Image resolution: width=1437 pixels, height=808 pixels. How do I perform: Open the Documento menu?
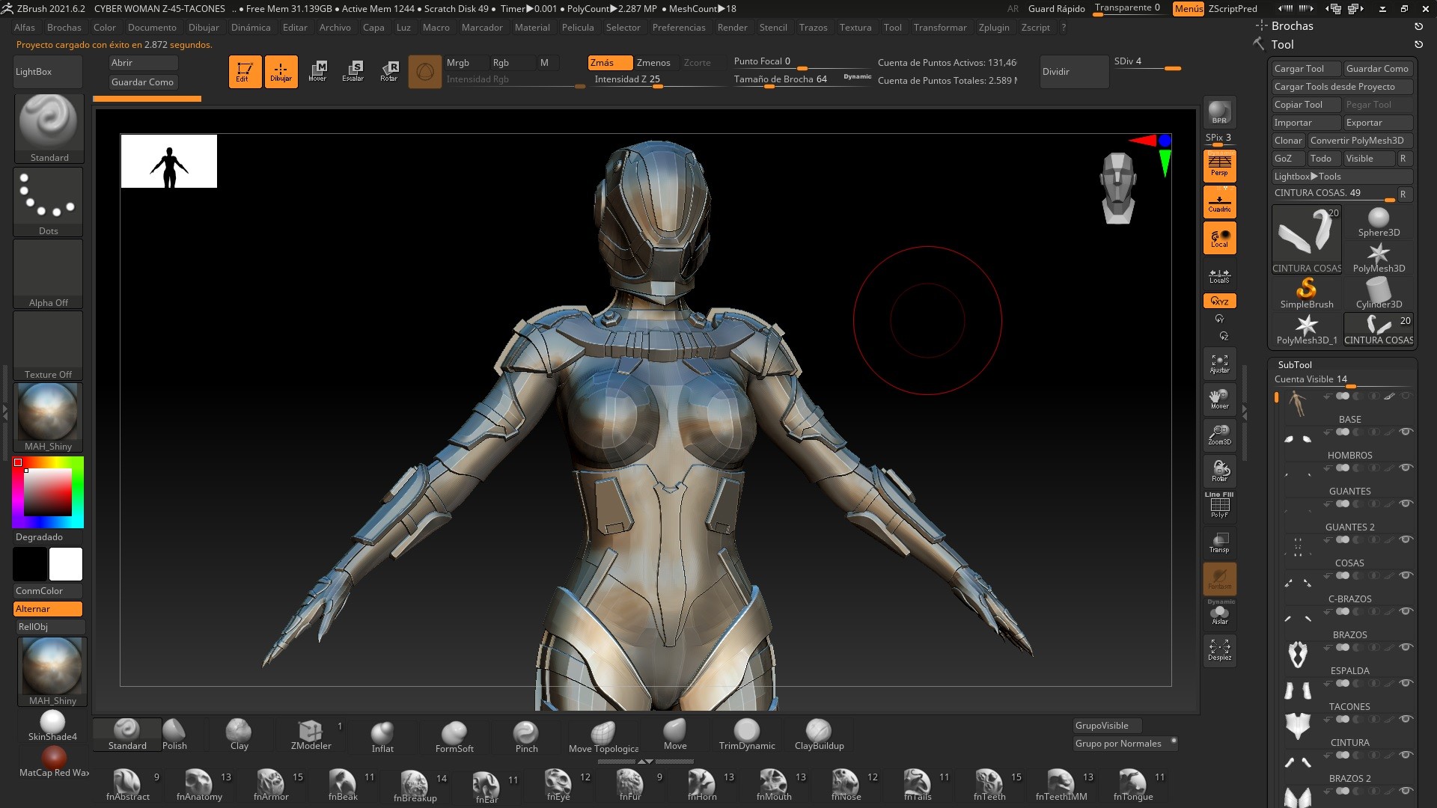pyautogui.click(x=152, y=28)
